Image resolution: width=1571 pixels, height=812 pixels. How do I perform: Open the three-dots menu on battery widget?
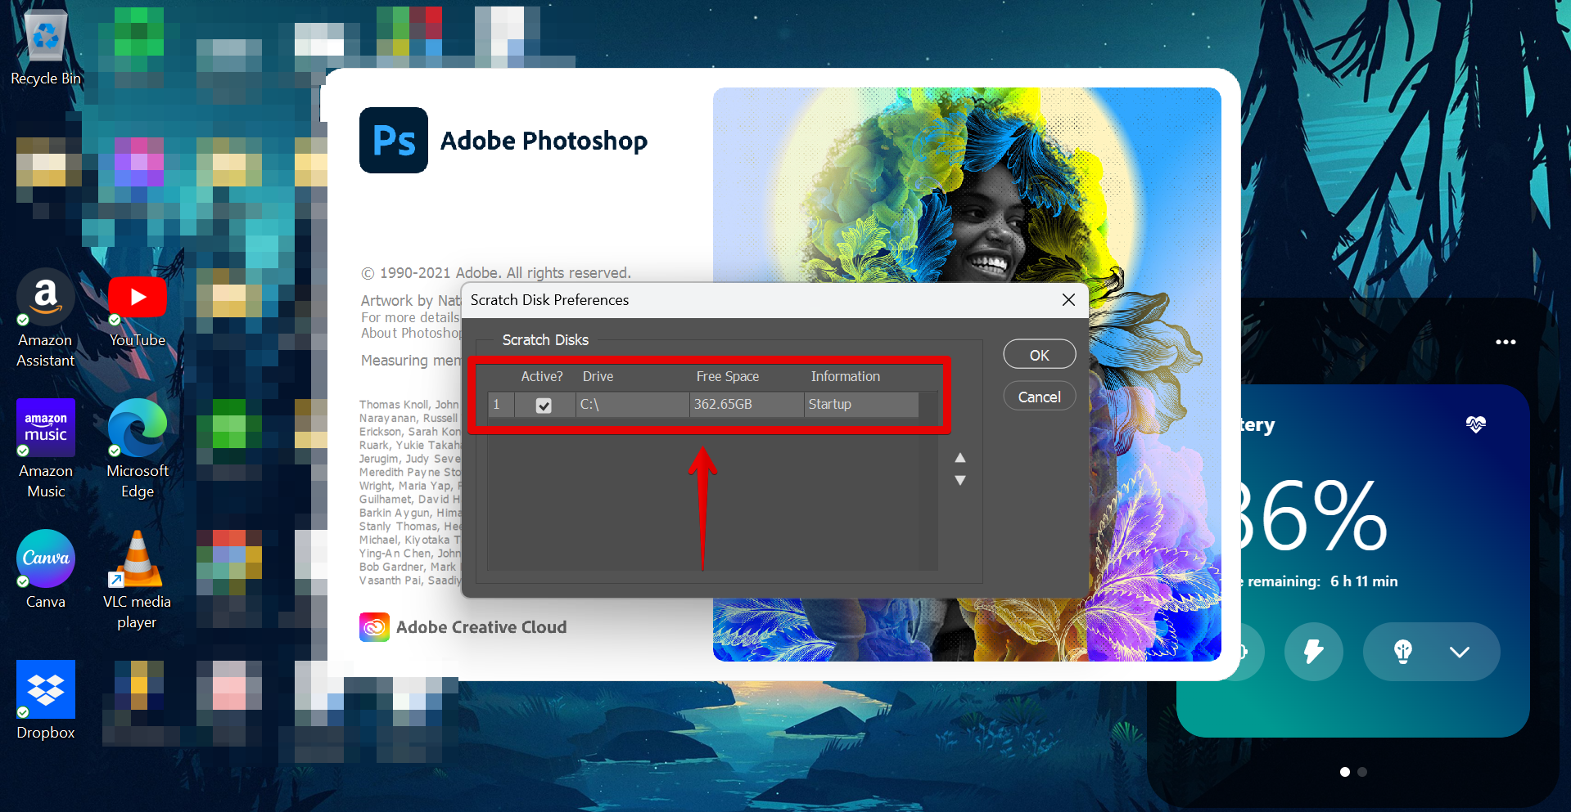(1506, 342)
